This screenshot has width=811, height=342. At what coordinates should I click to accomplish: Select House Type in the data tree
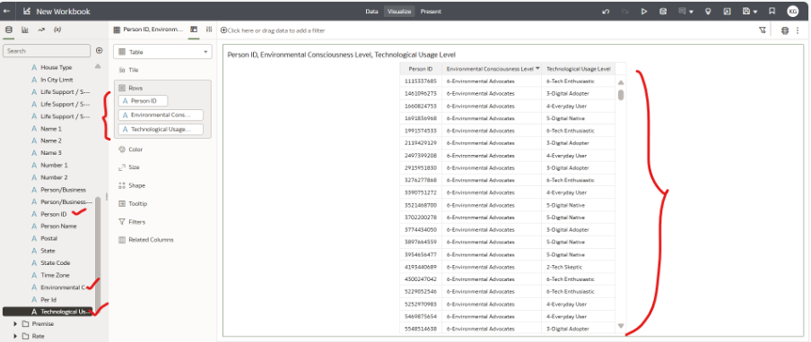(x=57, y=67)
